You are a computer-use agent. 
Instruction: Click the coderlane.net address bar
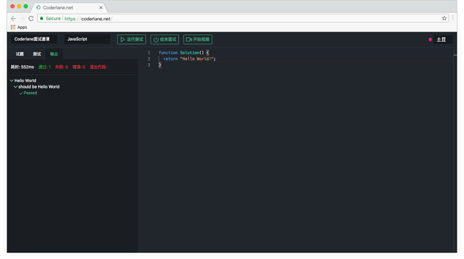coord(243,18)
